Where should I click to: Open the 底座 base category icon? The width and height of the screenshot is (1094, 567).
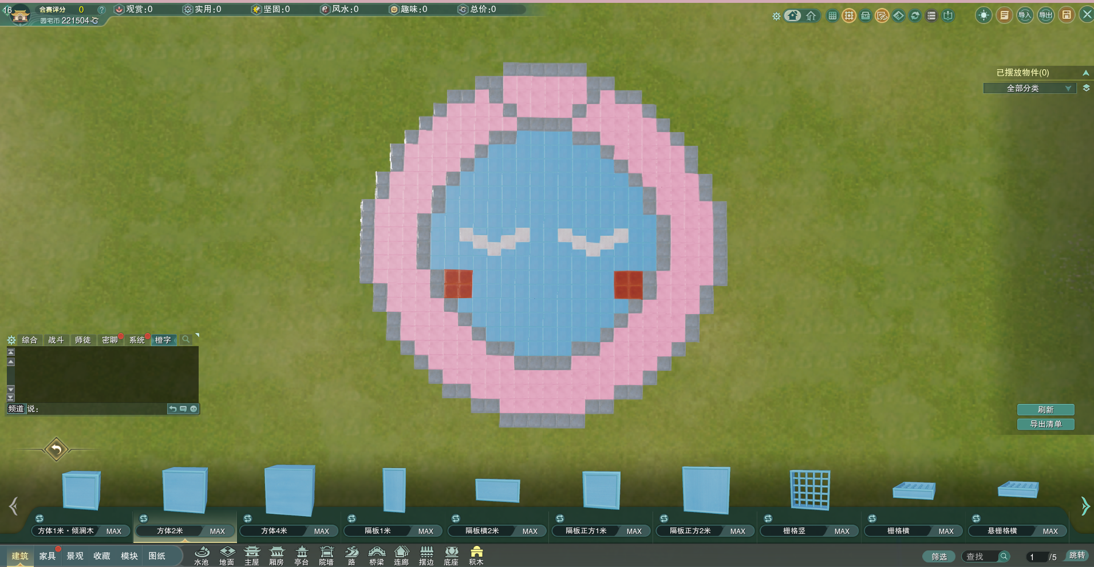[451, 555]
